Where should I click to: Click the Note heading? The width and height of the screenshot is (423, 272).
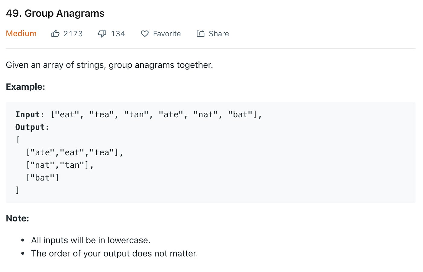coord(17,218)
